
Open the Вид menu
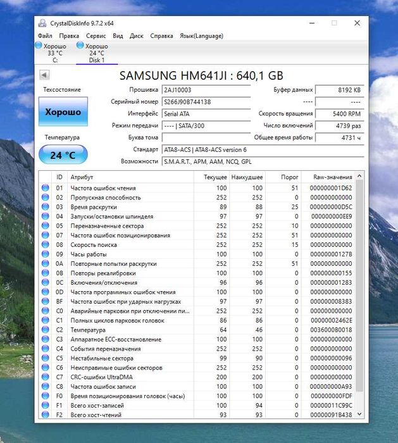pyautogui.click(x=118, y=36)
